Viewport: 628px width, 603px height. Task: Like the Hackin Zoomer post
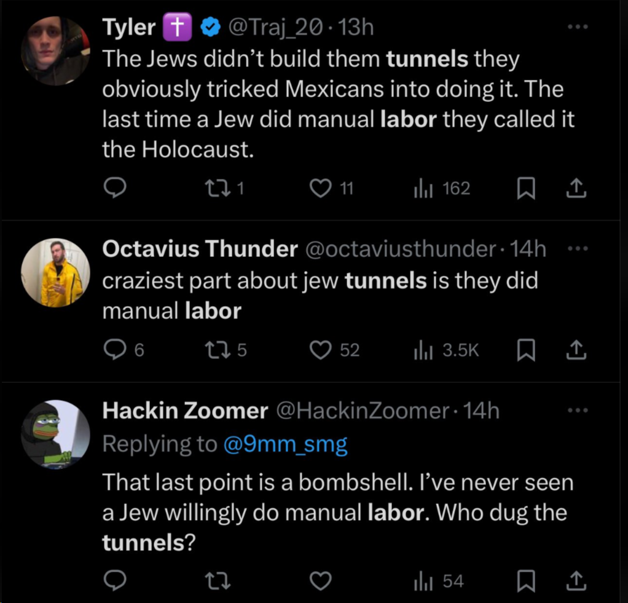pyautogui.click(x=321, y=580)
